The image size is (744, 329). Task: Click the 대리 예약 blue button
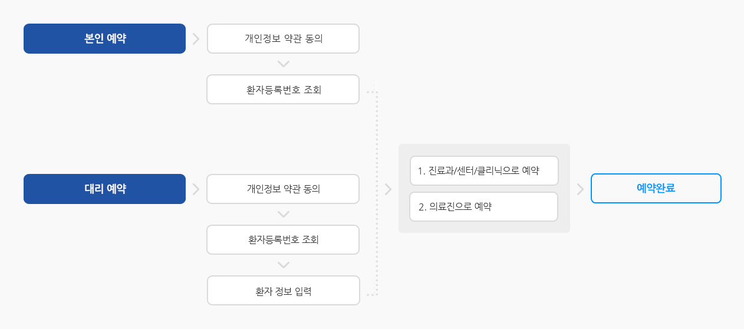pyautogui.click(x=104, y=189)
